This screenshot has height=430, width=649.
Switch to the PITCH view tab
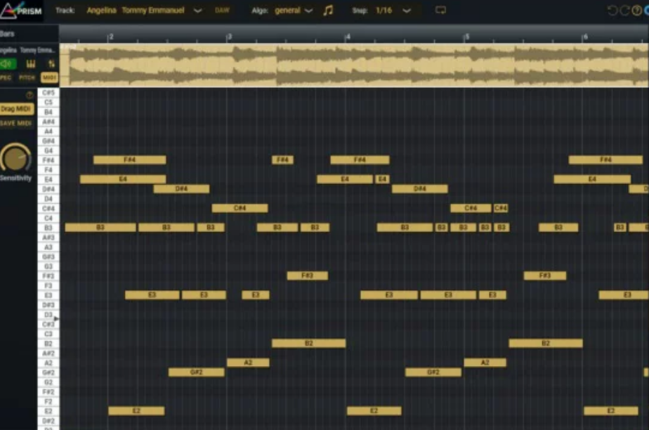[27, 77]
